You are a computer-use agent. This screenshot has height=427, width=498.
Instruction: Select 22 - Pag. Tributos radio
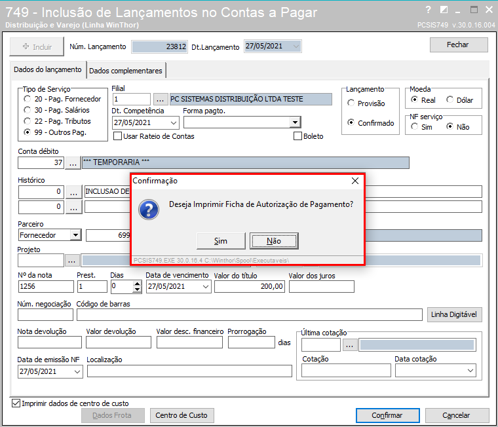click(28, 121)
